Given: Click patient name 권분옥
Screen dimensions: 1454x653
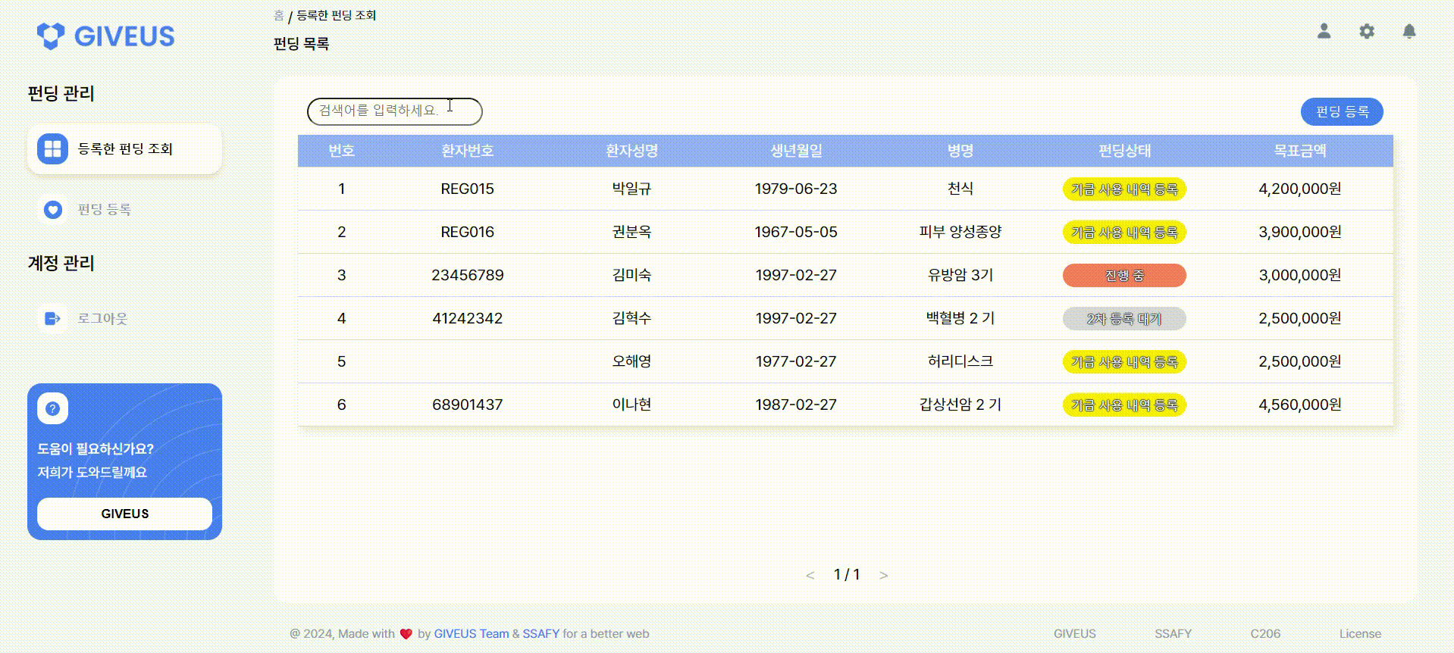Looking at the screenshot, I should point(631,232).
